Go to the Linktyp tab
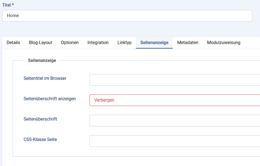This screenshot has width=260, height=166. (124, 43)
